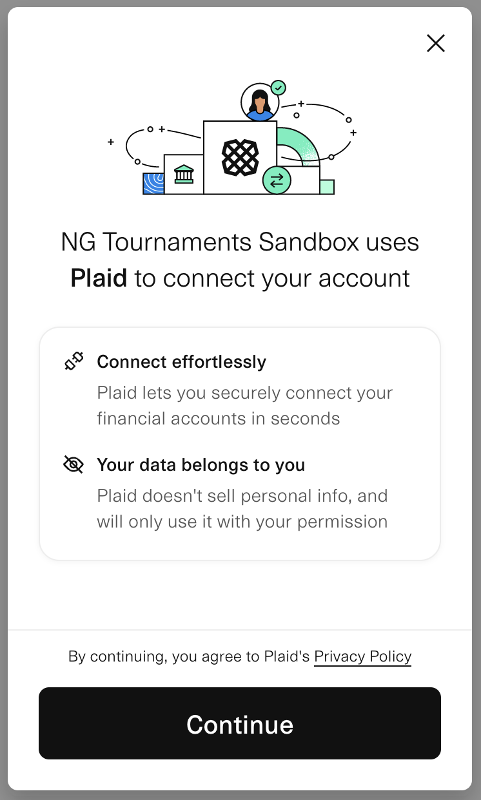
Task: Click the green arch shape
Action: (x=298, y=147)
